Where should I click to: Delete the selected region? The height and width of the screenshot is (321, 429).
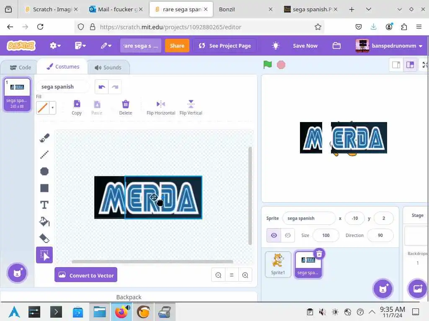tap(126, 107)
